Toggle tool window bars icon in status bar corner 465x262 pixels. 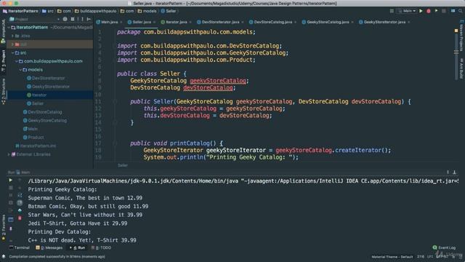tap(3, 256)
